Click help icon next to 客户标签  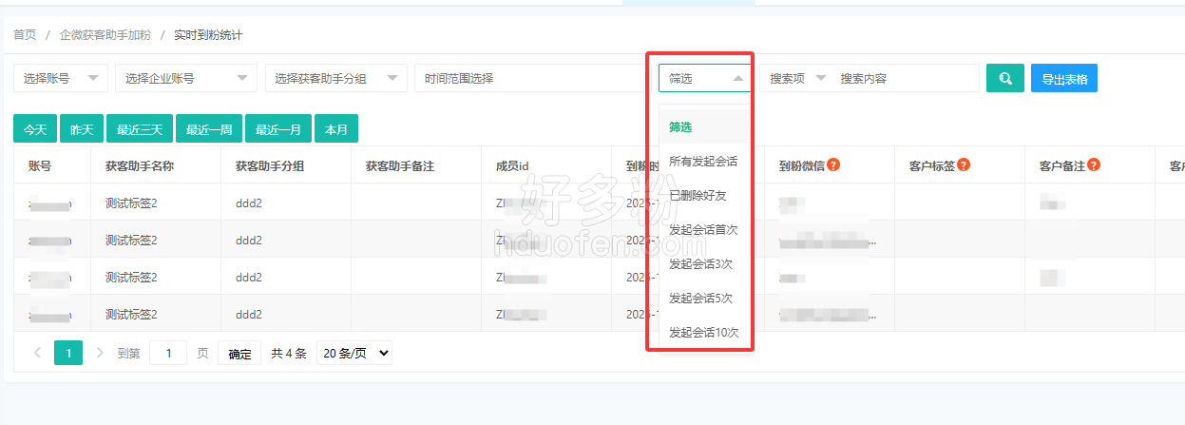pyautogui.click(x=964, y=165)
